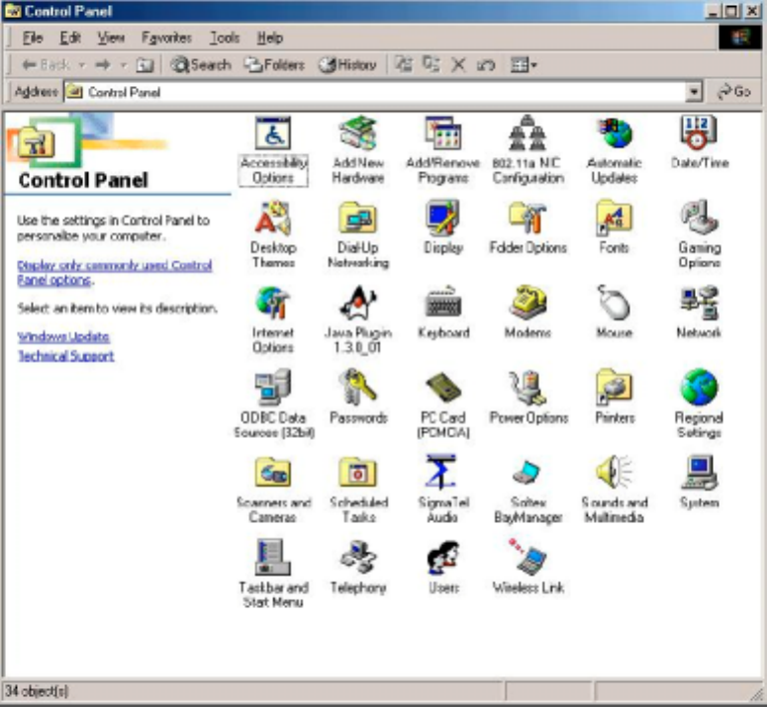Open PC Card (PCMCIA)
This screenshot has height=707, width=767.
click(x=442, y=404)
